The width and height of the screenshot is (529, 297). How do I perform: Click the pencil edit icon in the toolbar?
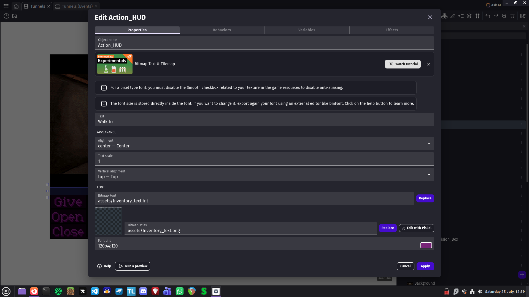pos(453,16)
